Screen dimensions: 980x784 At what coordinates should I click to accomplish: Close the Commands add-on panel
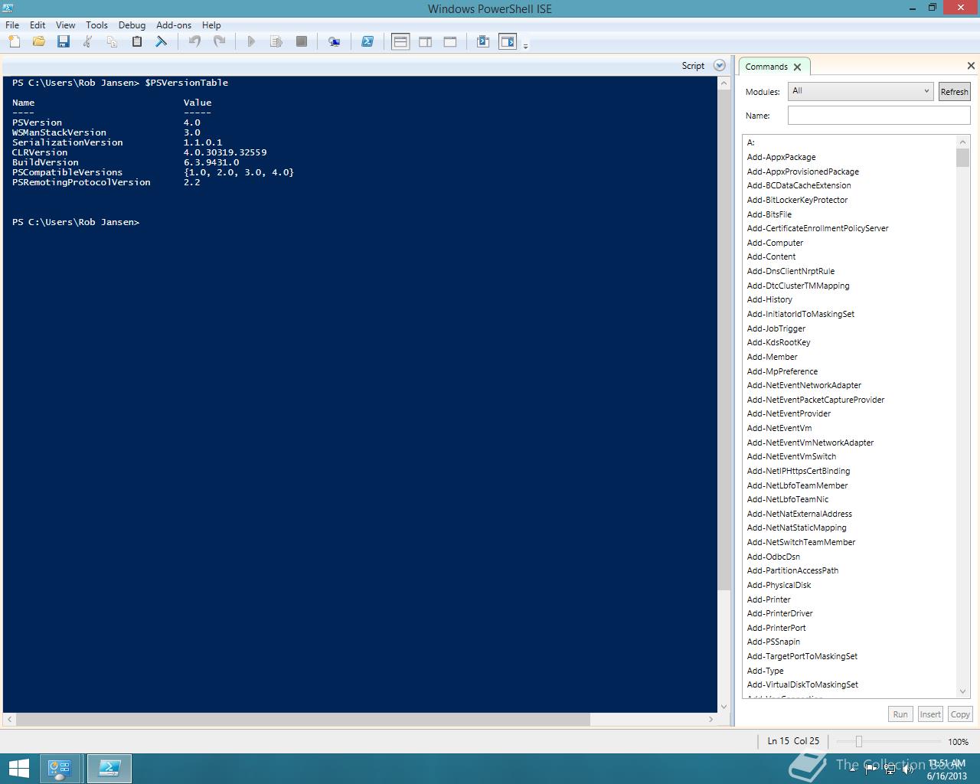pos(971,66)
